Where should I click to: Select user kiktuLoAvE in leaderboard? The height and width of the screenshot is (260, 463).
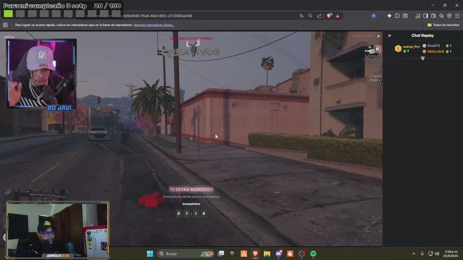tap(436, 51)
